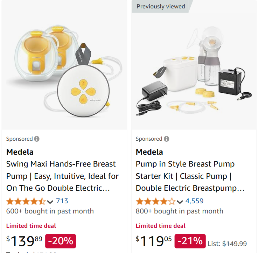Viewport: 259px width, 253px height.
Task: Click the Previously viewed badge
Action: (161, 6)
